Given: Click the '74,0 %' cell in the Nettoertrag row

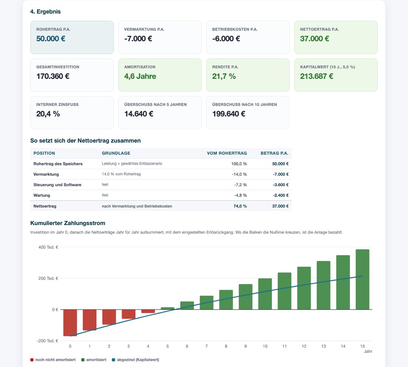Looking at the screenshot, I should coord(240,206).
